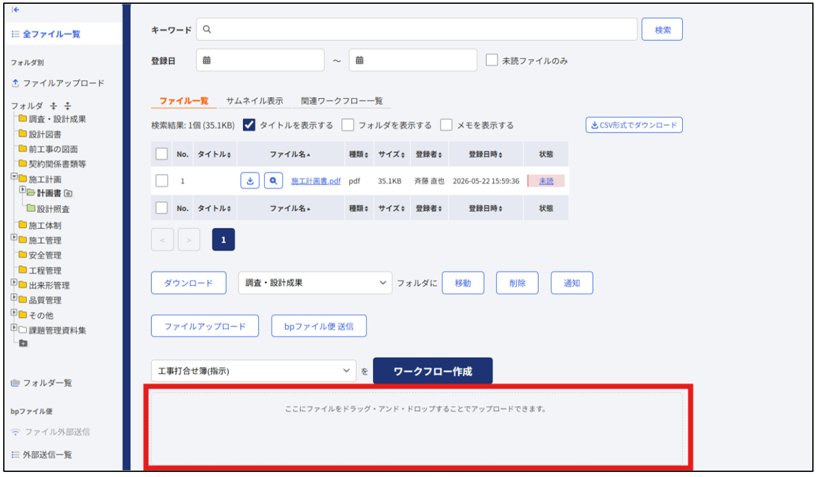Click the small icon beside 計画書
The width and height of the screenshot is (818, 477).
coord(68,193)
